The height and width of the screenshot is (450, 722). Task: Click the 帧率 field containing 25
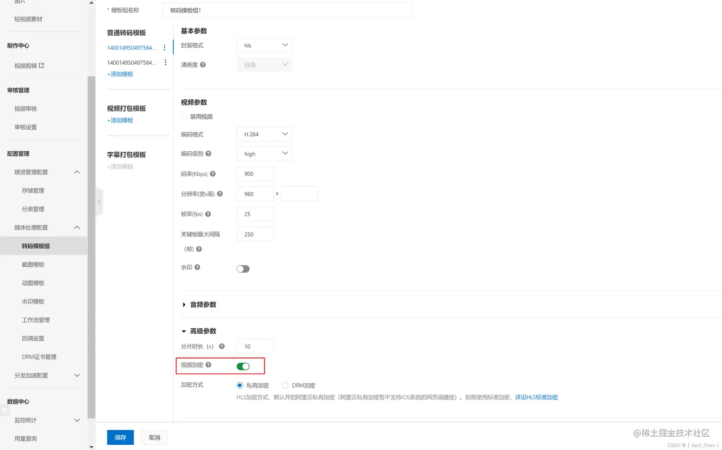click(255, 214)
